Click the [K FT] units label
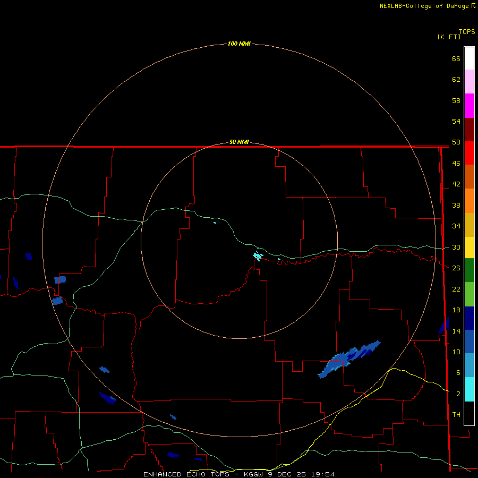 click(449, 37)
